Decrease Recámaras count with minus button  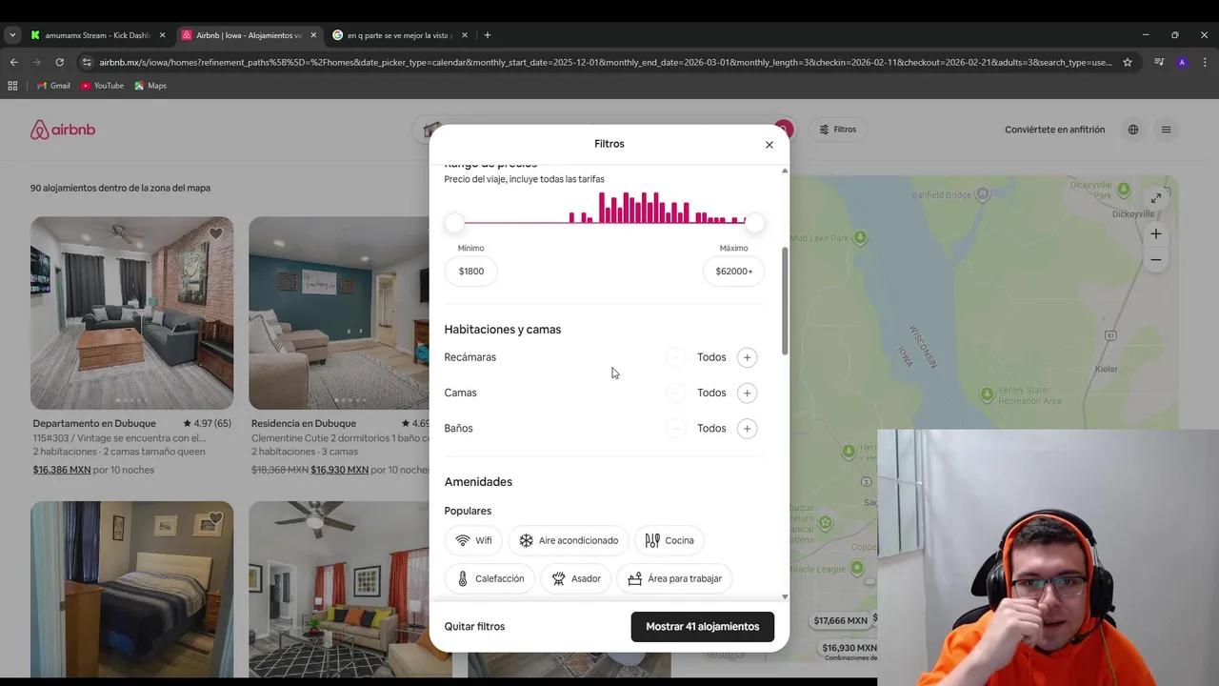(x=675, y=357)
